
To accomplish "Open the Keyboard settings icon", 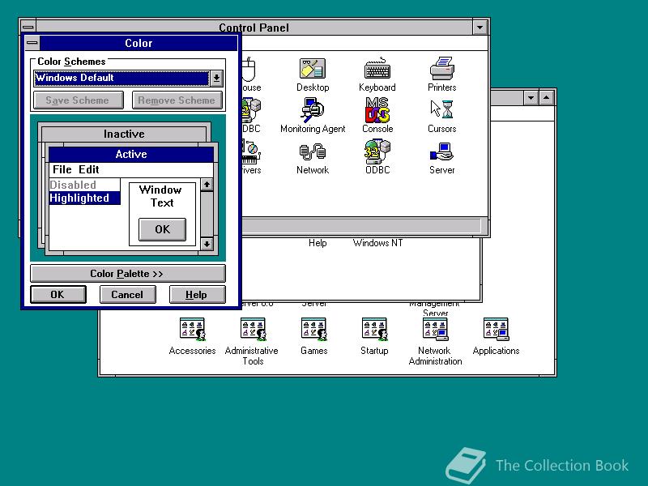I will [x=377, y=75].
